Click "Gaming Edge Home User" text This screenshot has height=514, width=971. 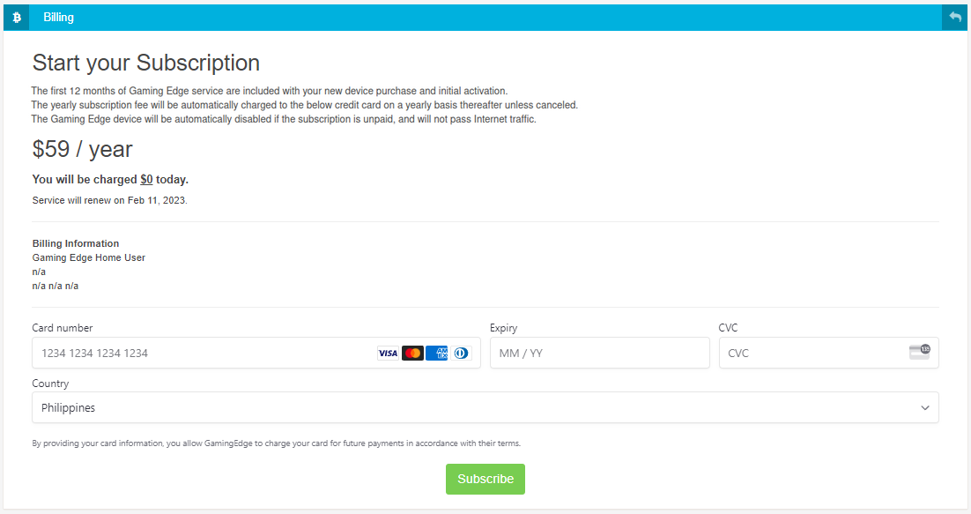89,257
